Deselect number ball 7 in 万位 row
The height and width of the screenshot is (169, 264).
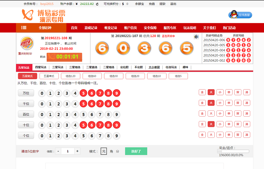(x=100, y=93)
